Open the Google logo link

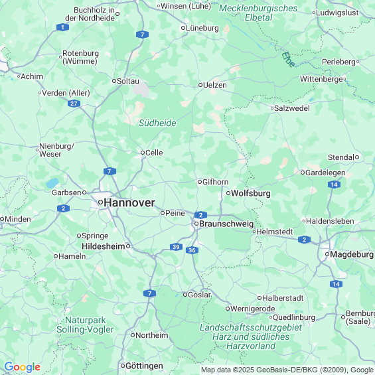[x=23, y=367]
